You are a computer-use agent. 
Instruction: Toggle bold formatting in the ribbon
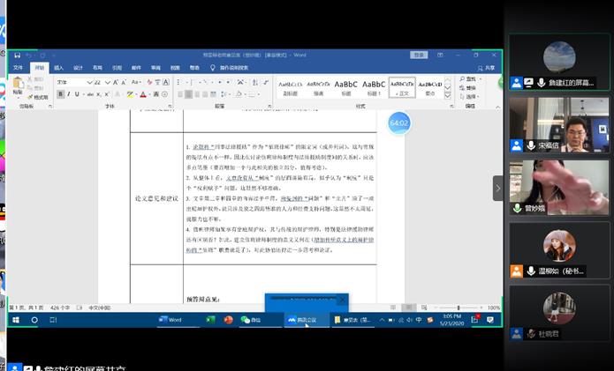coord(60,93)
